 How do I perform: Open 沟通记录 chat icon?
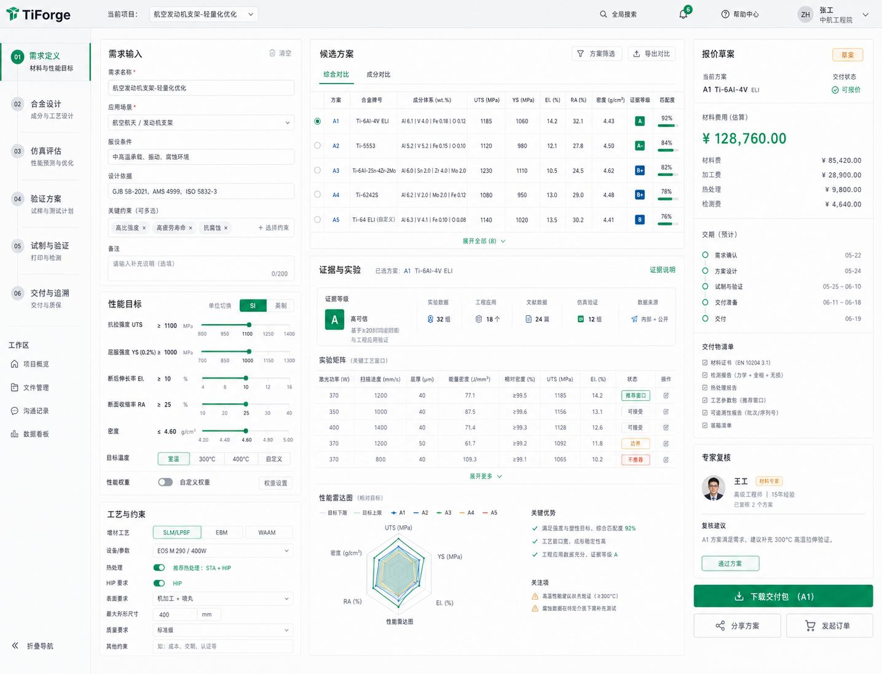[15, 411]
